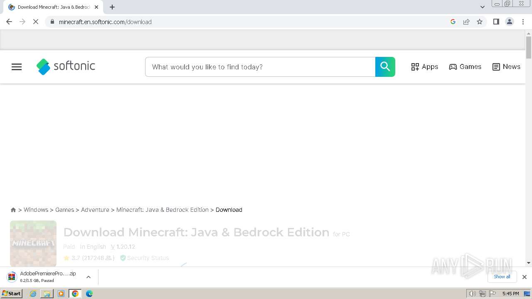Viewport: 532px width, 299px height.
Task: Go back with the browser back arrow
Action: 9,22
